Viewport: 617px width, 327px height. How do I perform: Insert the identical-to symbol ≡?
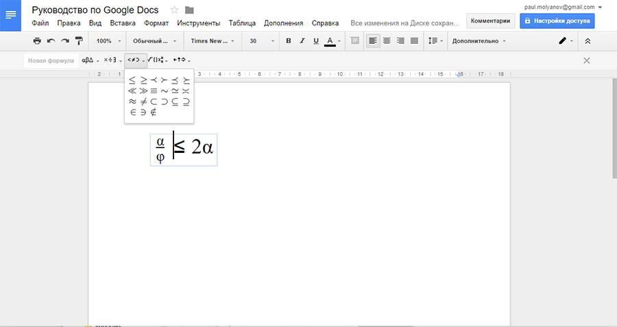coord(154,91)
